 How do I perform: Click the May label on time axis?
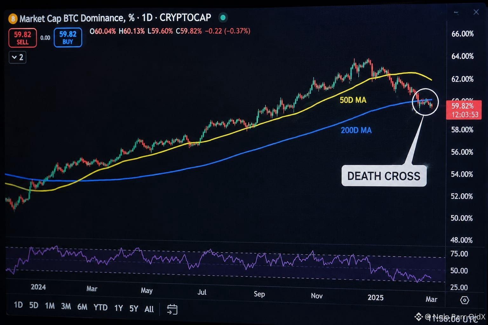(147, 290)
